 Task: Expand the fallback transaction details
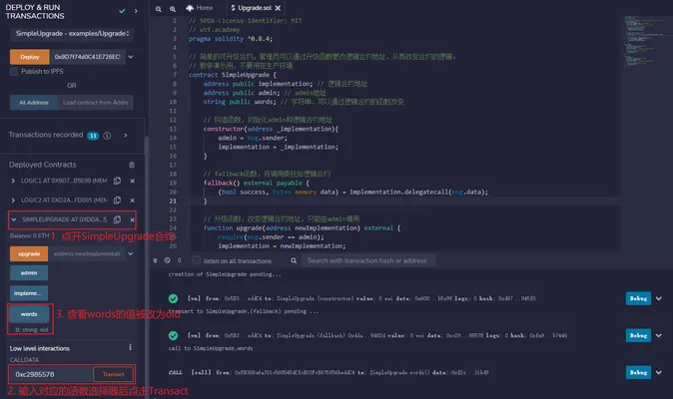658,335
